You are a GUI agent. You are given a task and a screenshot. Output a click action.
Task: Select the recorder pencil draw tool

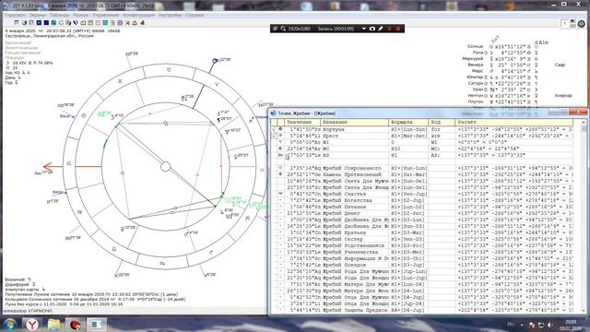pyautogui.click(x=381, y=29)
